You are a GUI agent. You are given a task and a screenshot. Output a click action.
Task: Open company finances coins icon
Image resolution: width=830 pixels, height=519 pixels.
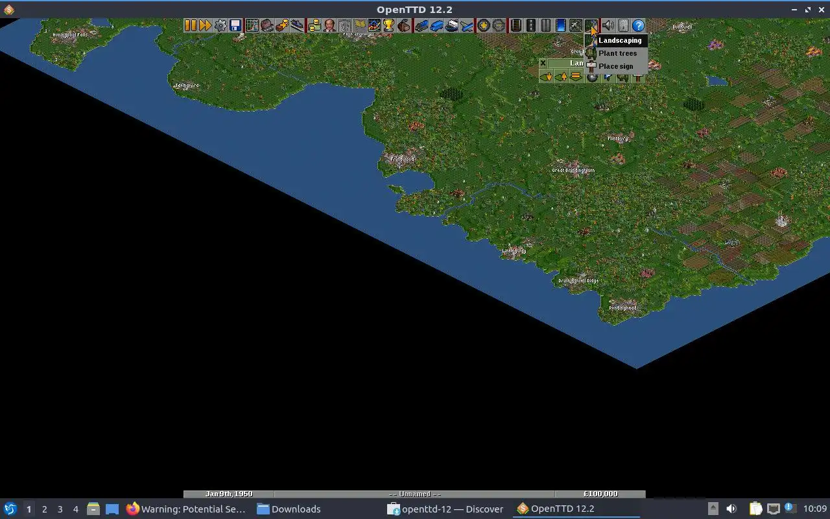coord(314,25)
